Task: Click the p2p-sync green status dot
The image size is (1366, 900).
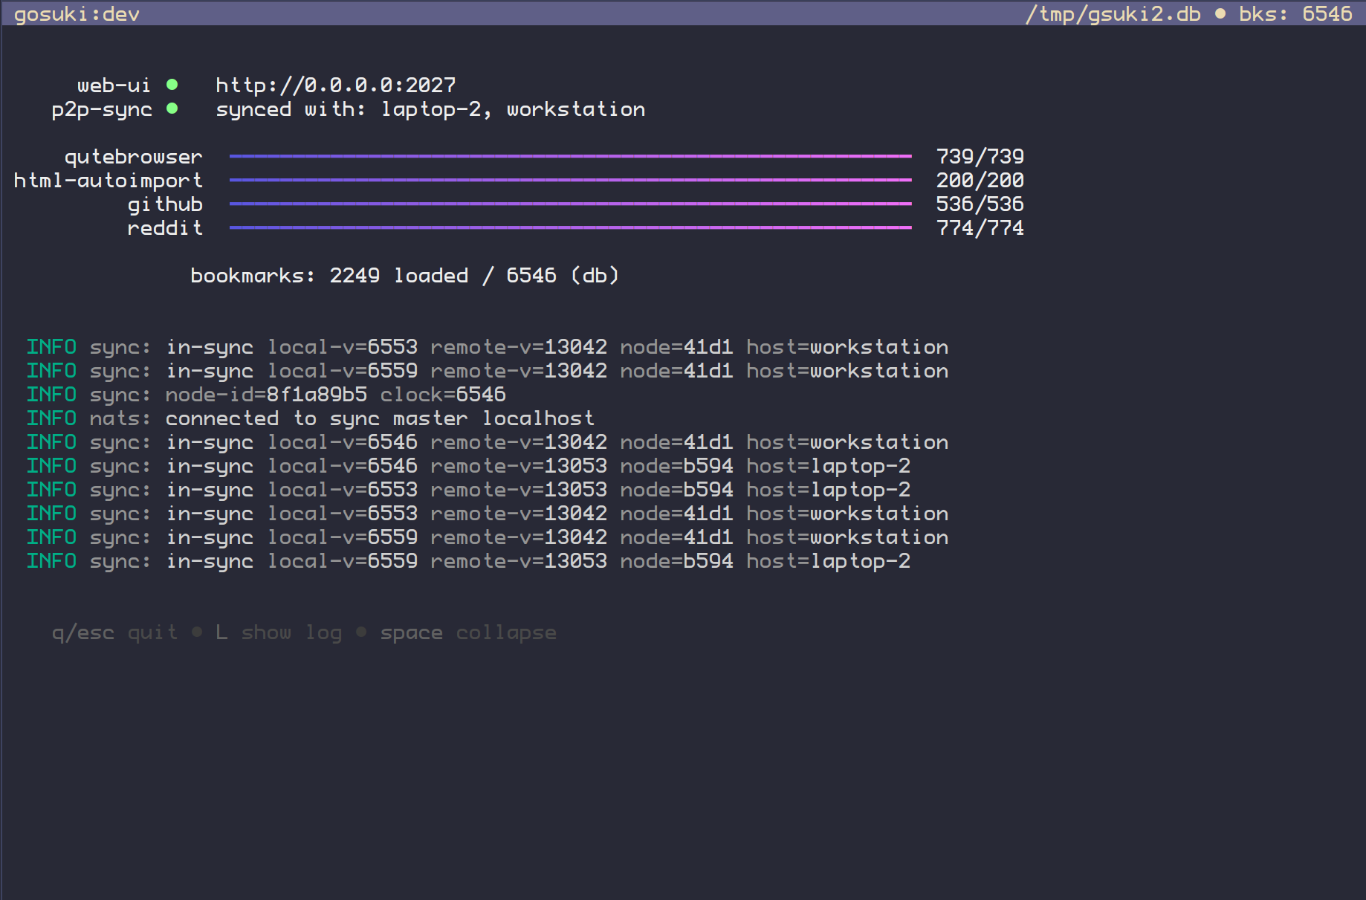Action: [172, 109]
